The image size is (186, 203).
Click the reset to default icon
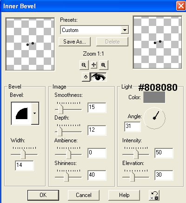coord(154,195)
